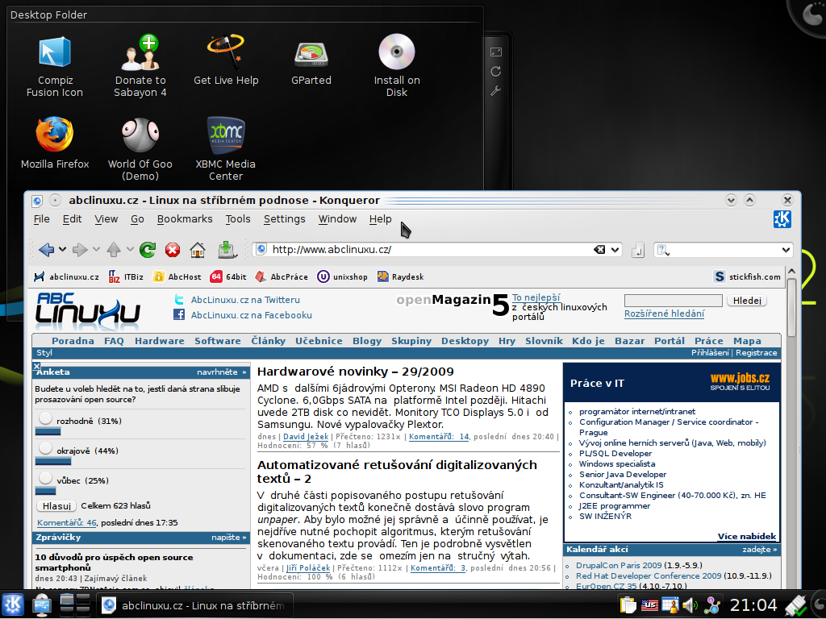The width and height of the screenshot is (826, 619).
Task: Open the Klipper clipboard tray icon
Action: (x=628, y=605)
